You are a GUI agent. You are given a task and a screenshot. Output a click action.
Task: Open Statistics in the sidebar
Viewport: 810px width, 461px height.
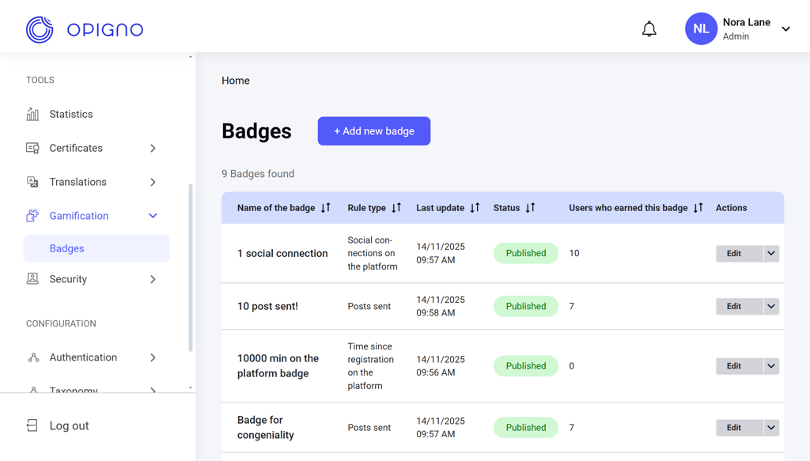pyautogui.click(x=70, y=114)
